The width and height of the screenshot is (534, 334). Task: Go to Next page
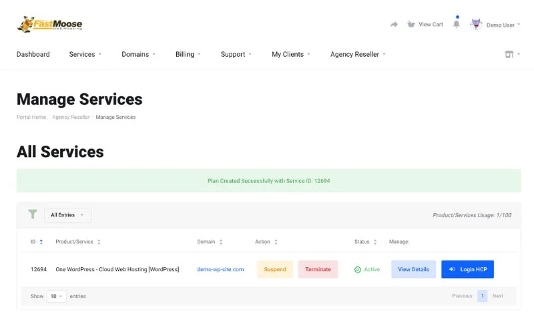(x=497, y=296)
